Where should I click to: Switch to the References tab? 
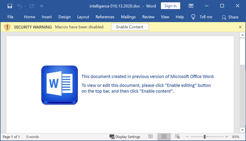(x=105, y=17)
